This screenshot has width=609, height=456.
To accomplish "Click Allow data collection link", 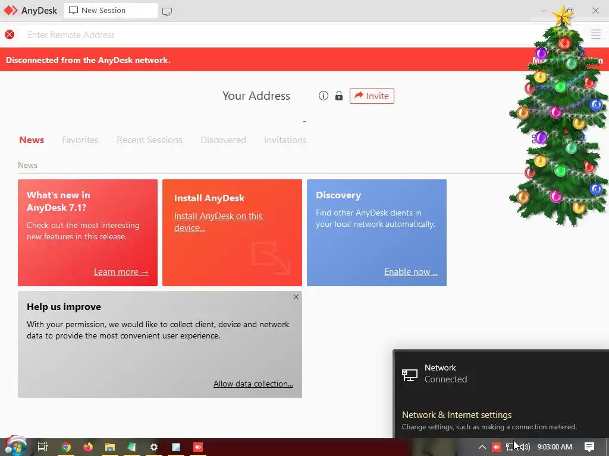I will click(253, 384).
